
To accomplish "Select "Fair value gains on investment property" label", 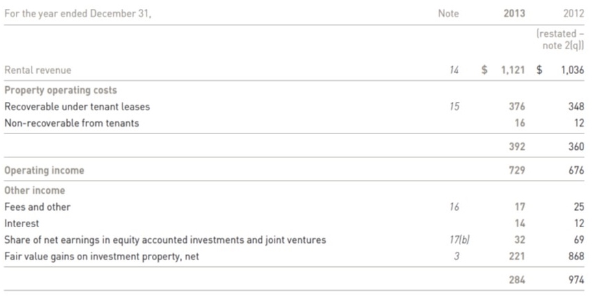I will click(103, 257).
